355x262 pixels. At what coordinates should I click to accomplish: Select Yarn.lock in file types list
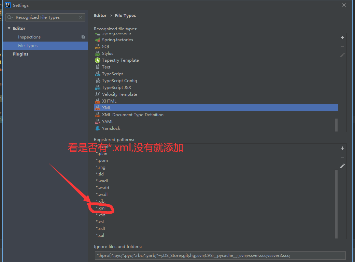(216, 128)
